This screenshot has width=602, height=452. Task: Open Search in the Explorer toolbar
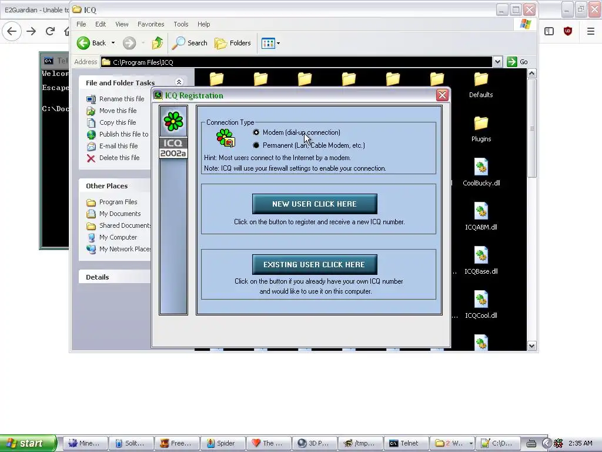coord(190,43)
